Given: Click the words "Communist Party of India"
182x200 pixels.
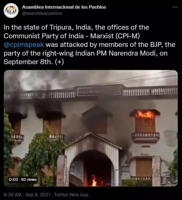Looking at the screenshot, I should pyautogui.click(x=44, y=36).
